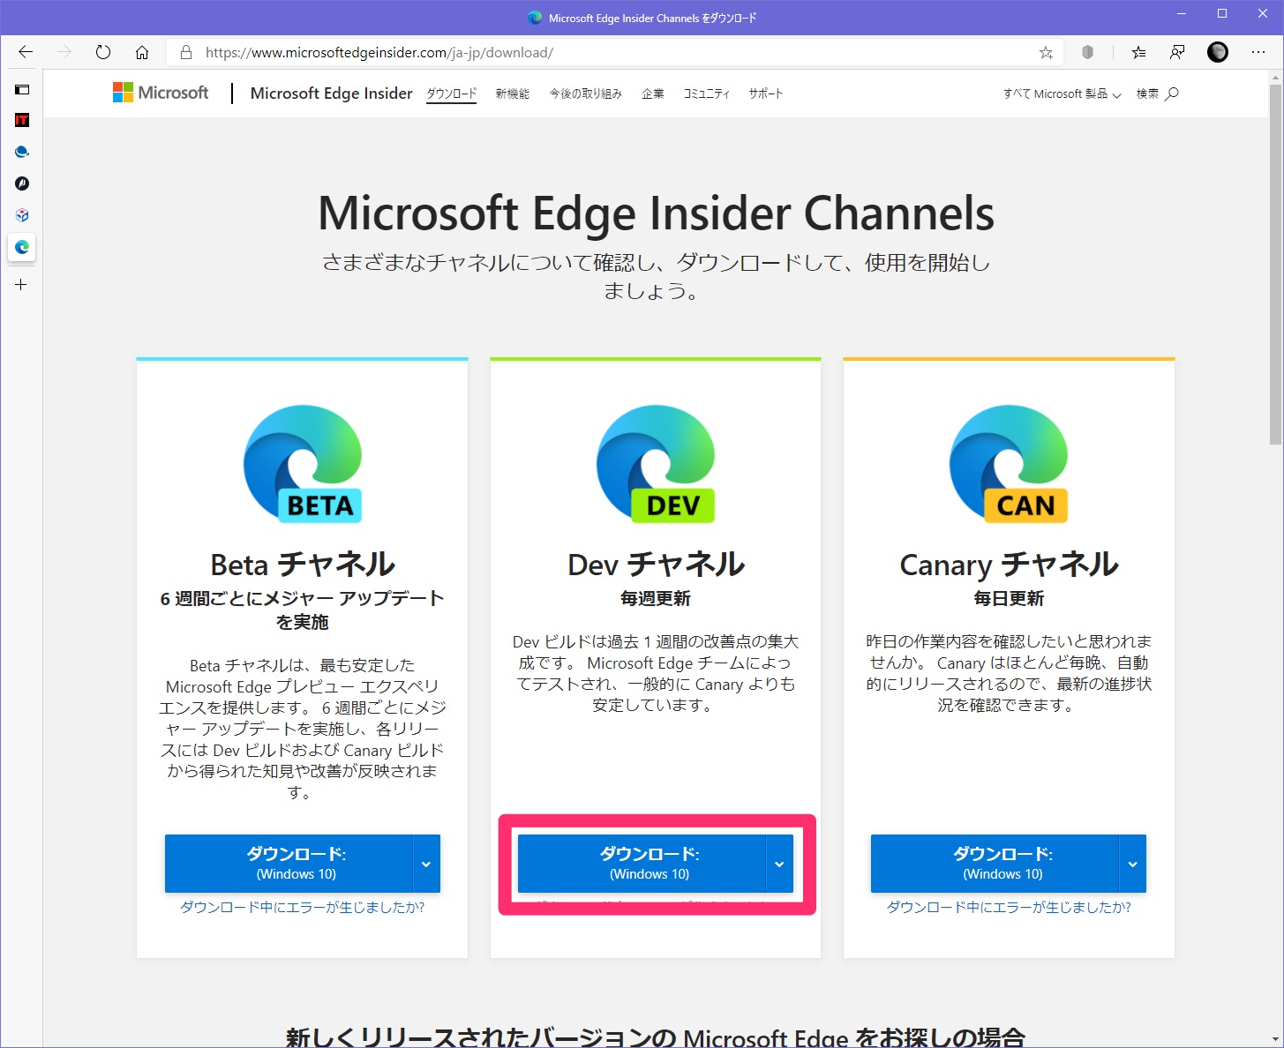Image resolution: width=1284 pixels, height=1048 pixels.
Task: Expand Canary download platform dropdown arrow
Action: tap(1132, 864)
